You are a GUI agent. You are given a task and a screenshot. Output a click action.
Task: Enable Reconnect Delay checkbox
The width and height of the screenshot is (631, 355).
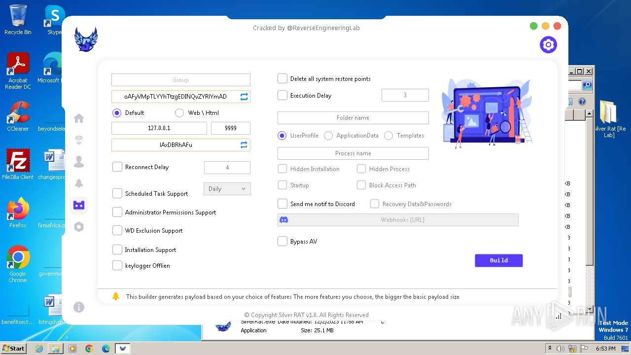coord(117,167)
